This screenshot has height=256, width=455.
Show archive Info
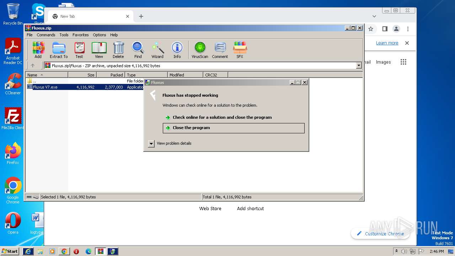tap(177, 50)
